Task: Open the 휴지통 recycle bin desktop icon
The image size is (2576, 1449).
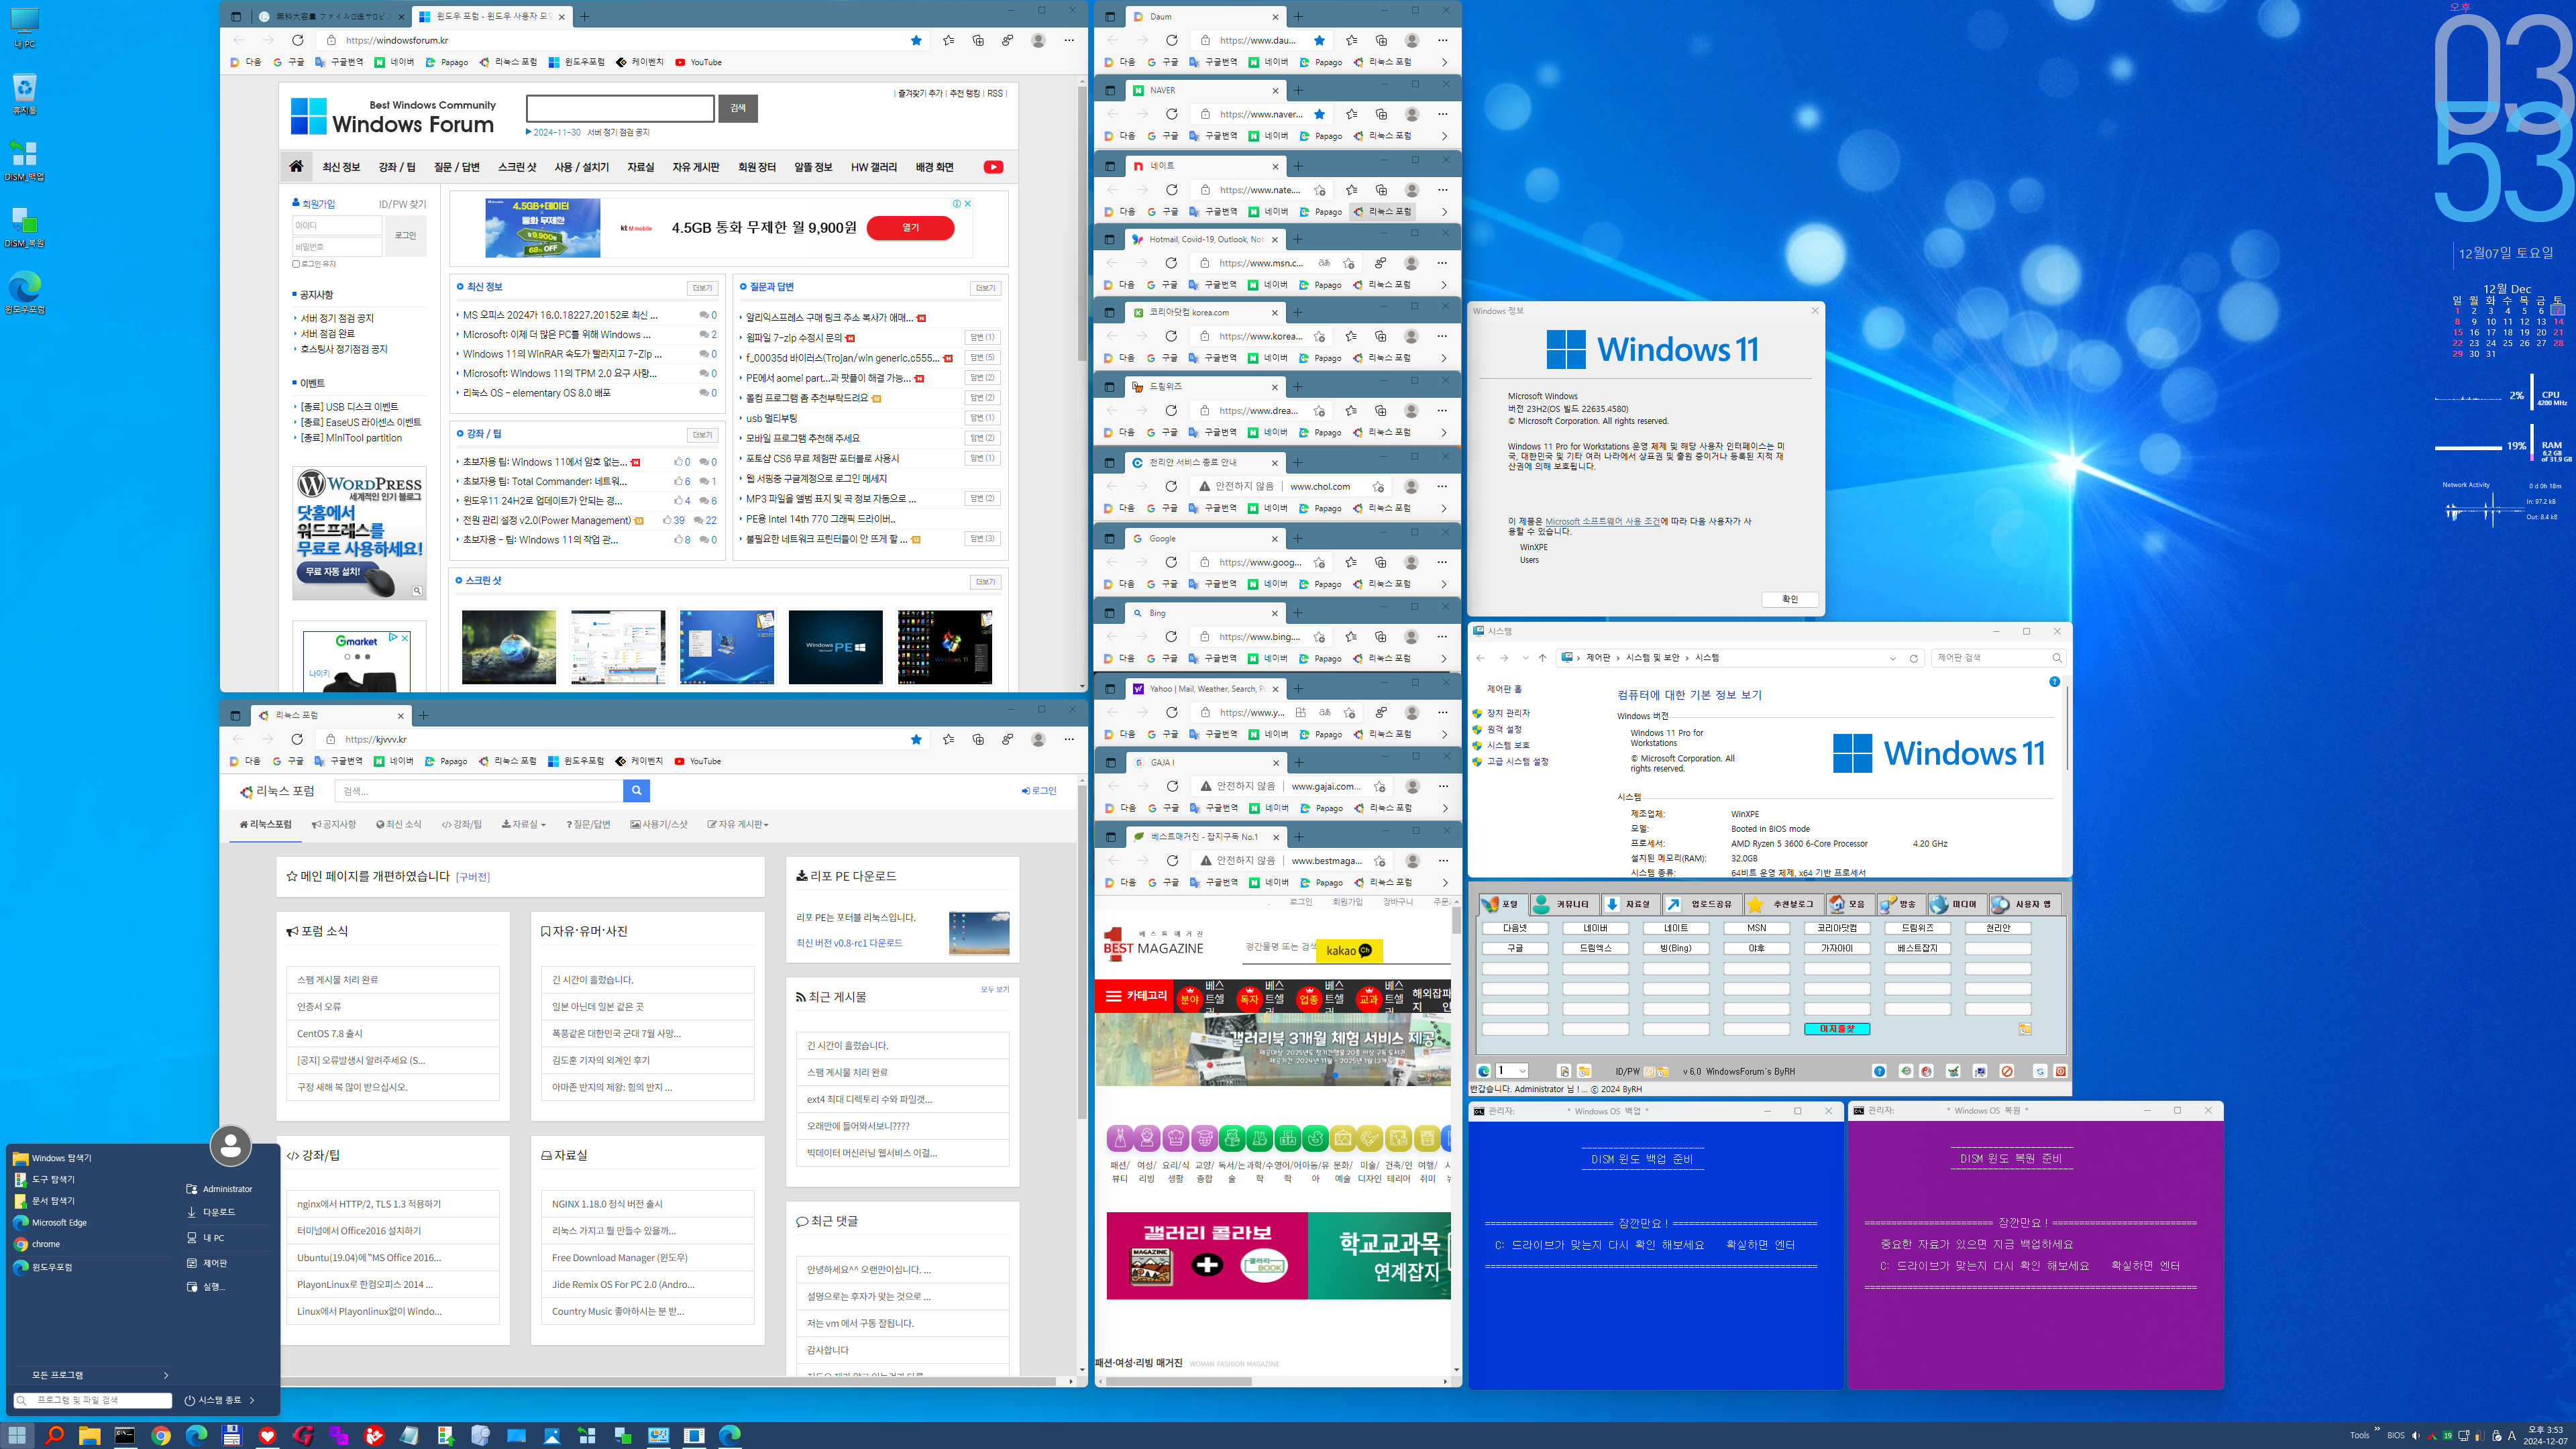Action: (24, 94)
